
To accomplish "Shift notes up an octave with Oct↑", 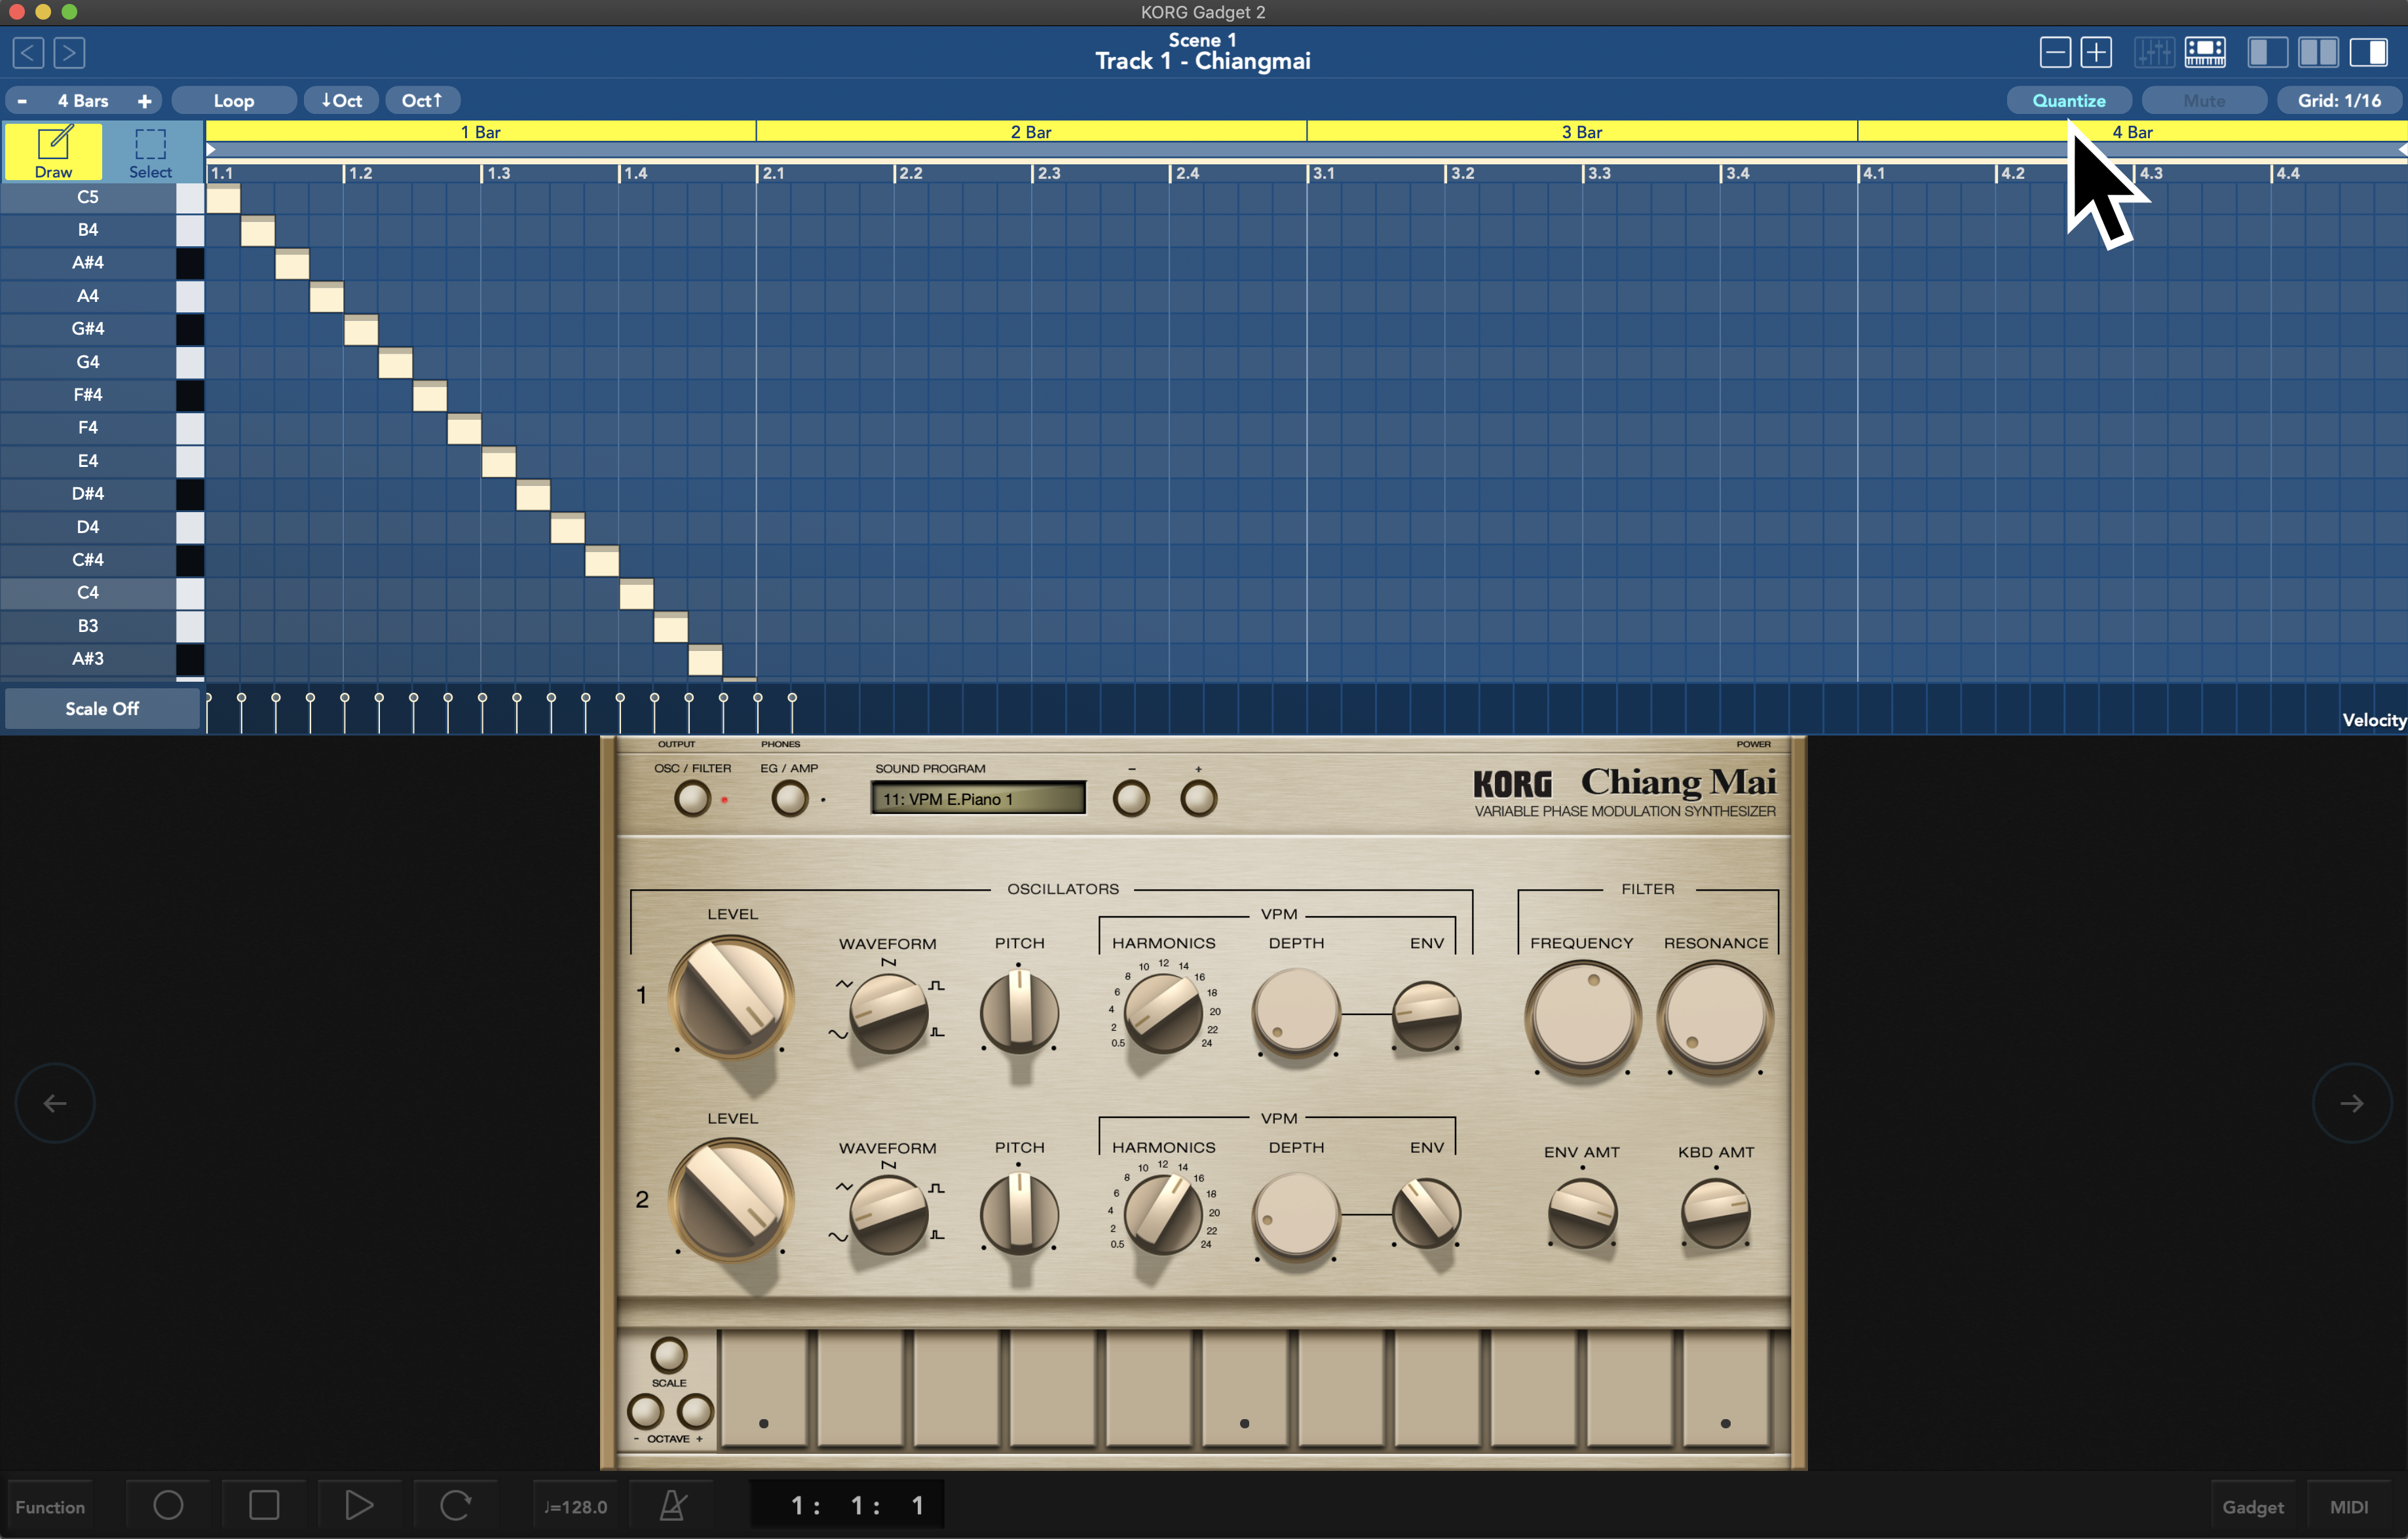I will tap(422, 100).
